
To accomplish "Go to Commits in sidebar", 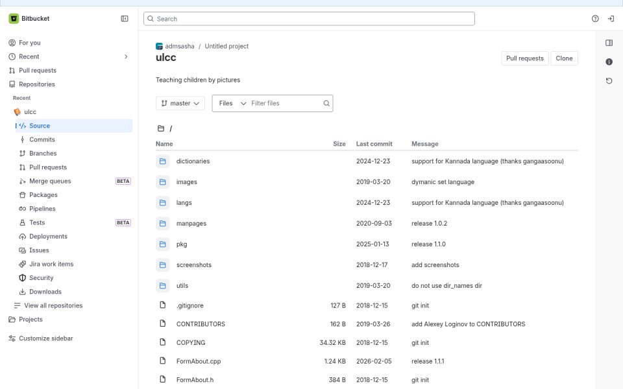I will point(42,140).
